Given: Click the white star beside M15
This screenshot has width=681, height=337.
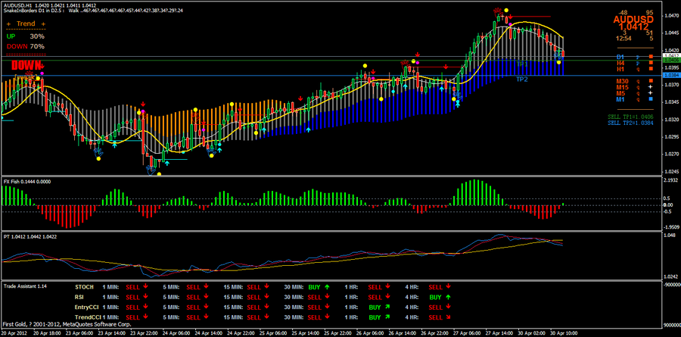Looking at the screenshot, I should 650,87.
